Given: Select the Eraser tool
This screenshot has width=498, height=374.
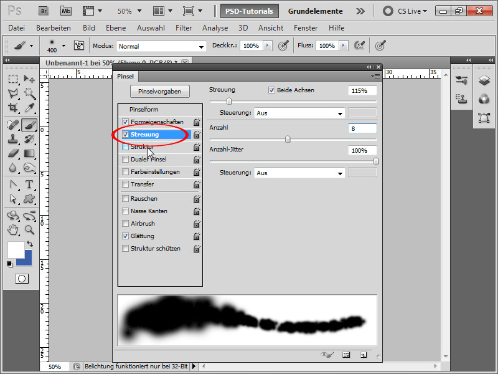Looking at the screenshot, I should [13, 154].
